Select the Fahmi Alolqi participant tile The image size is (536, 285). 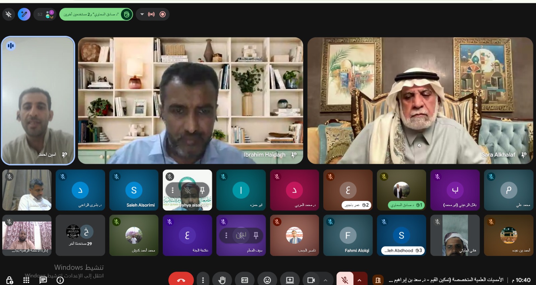(x=348, y=235)
